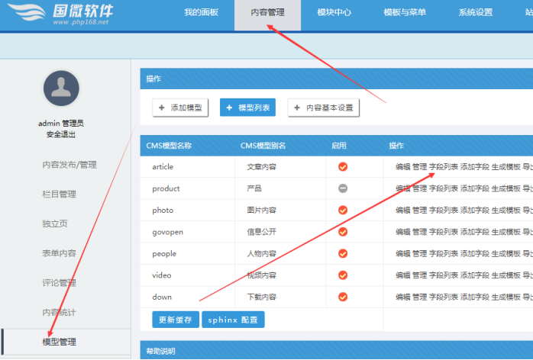Open 字段列表 link for article model
Screen dimensions: 533x360
click(444, 167)
